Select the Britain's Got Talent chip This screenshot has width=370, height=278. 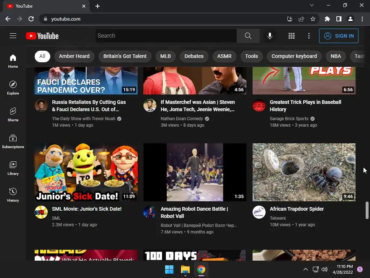(x=125, y=56)
